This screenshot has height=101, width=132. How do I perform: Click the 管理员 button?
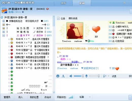point(7,97)
